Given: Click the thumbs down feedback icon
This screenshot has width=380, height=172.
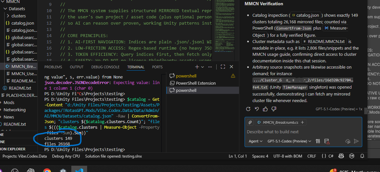Looking at the screenshot, I should click(274, 109).
